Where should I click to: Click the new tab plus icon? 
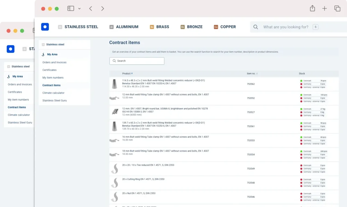(325, 8)
